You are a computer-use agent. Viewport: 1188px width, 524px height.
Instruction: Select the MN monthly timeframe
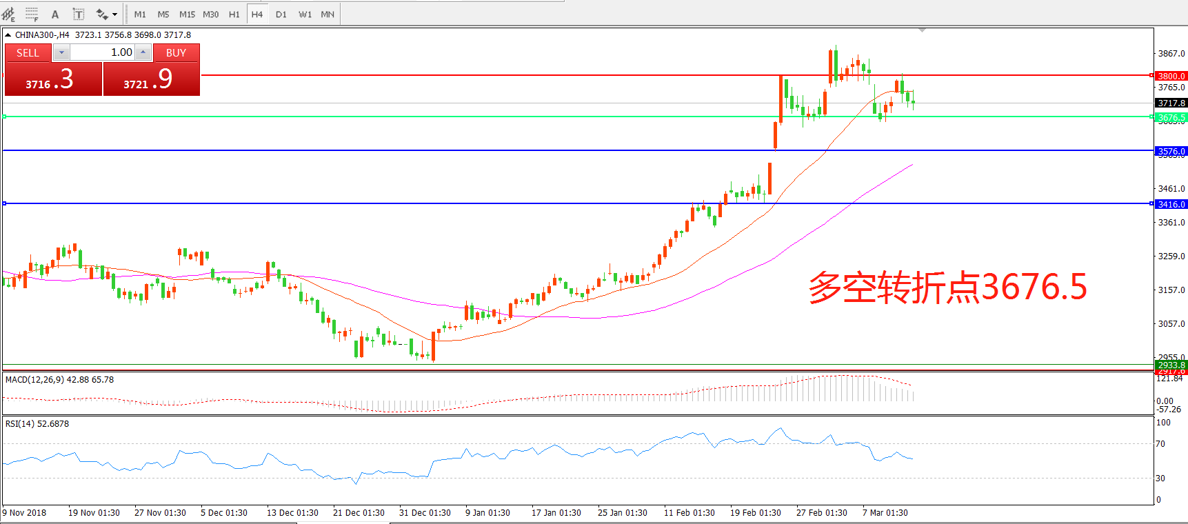tap(328, 14)
